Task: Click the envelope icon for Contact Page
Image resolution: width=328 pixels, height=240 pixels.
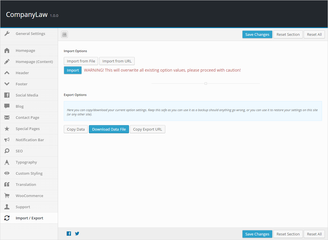Action: pyautogui.click(x=7, y=117)
